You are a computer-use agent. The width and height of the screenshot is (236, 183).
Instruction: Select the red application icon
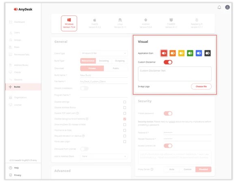point(164,53)
